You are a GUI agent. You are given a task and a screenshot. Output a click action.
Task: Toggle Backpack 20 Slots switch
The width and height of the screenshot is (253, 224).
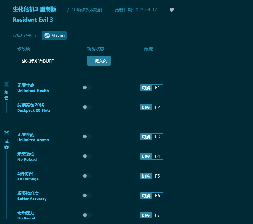[x=87, y=107]
